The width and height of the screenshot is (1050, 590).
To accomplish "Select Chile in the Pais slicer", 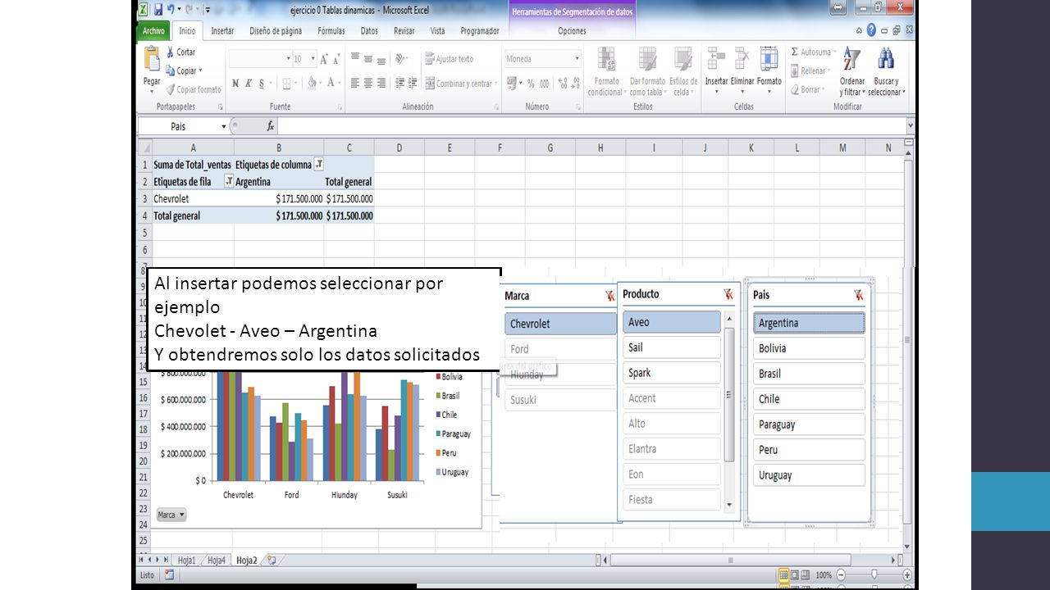I will pyautogui.click(x=809, y=399).
